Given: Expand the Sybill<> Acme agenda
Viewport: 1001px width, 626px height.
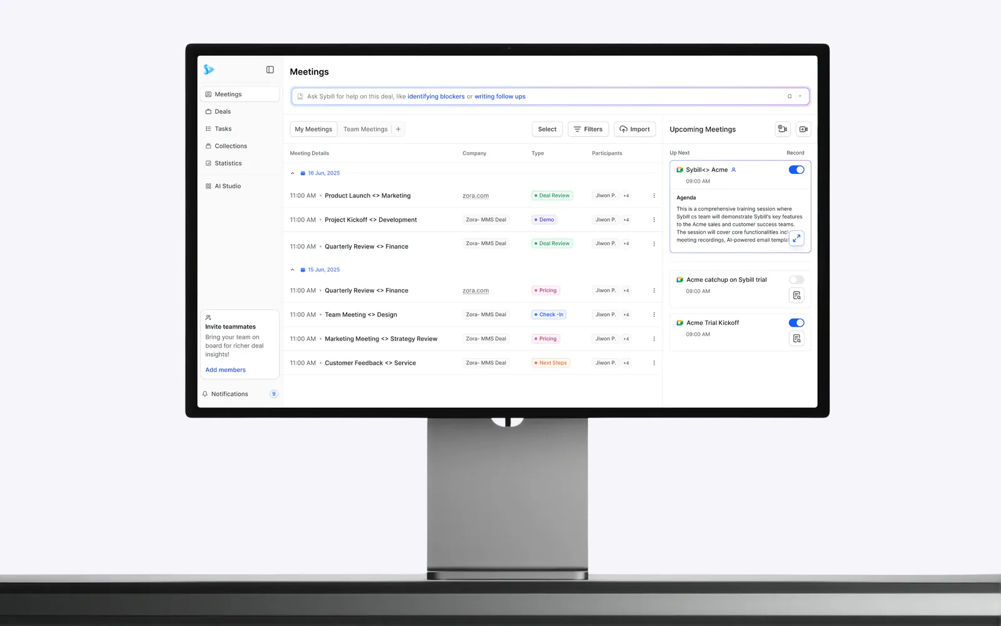Looking at the screenshot, I should pos(796,238).
